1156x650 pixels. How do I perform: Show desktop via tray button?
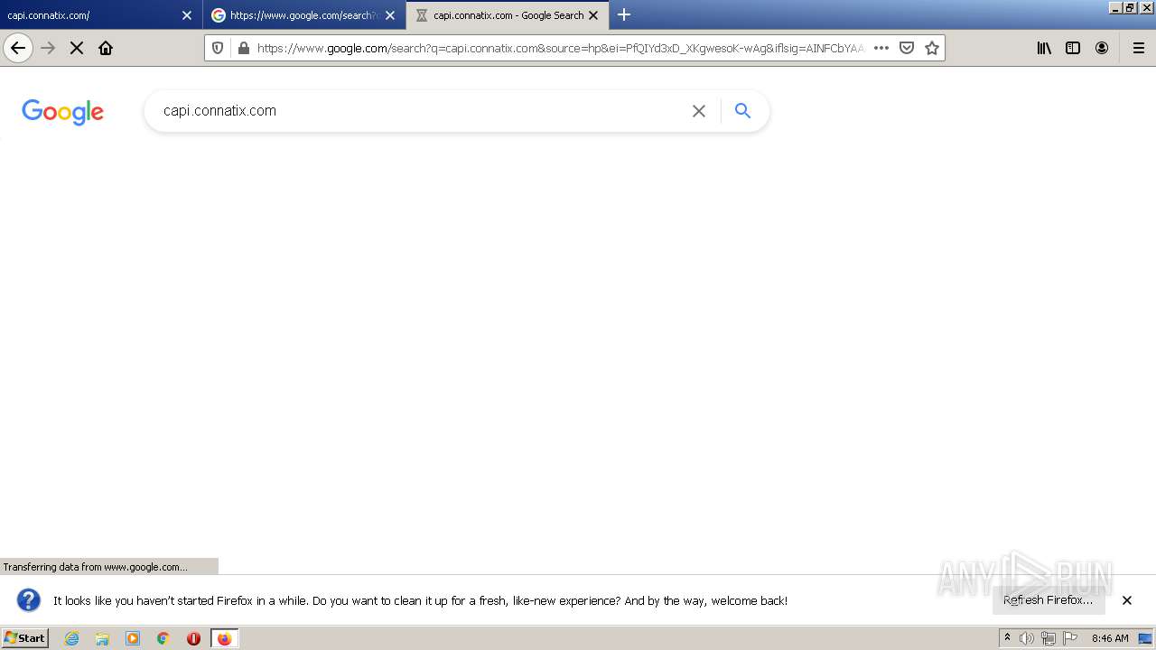click(1146, 638)
